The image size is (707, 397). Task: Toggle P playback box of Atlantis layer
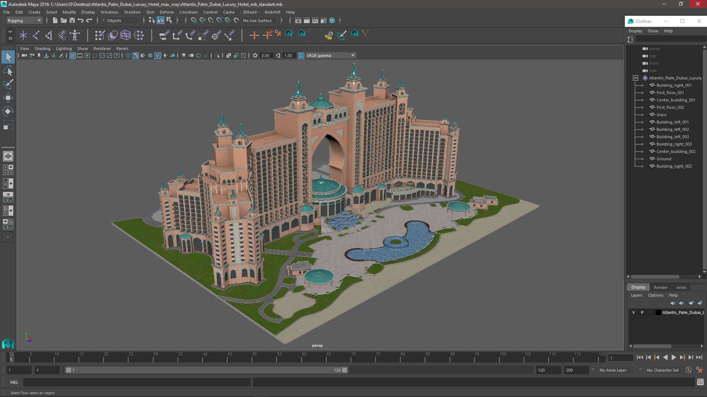pyautogui.click(x=642, y=312)
